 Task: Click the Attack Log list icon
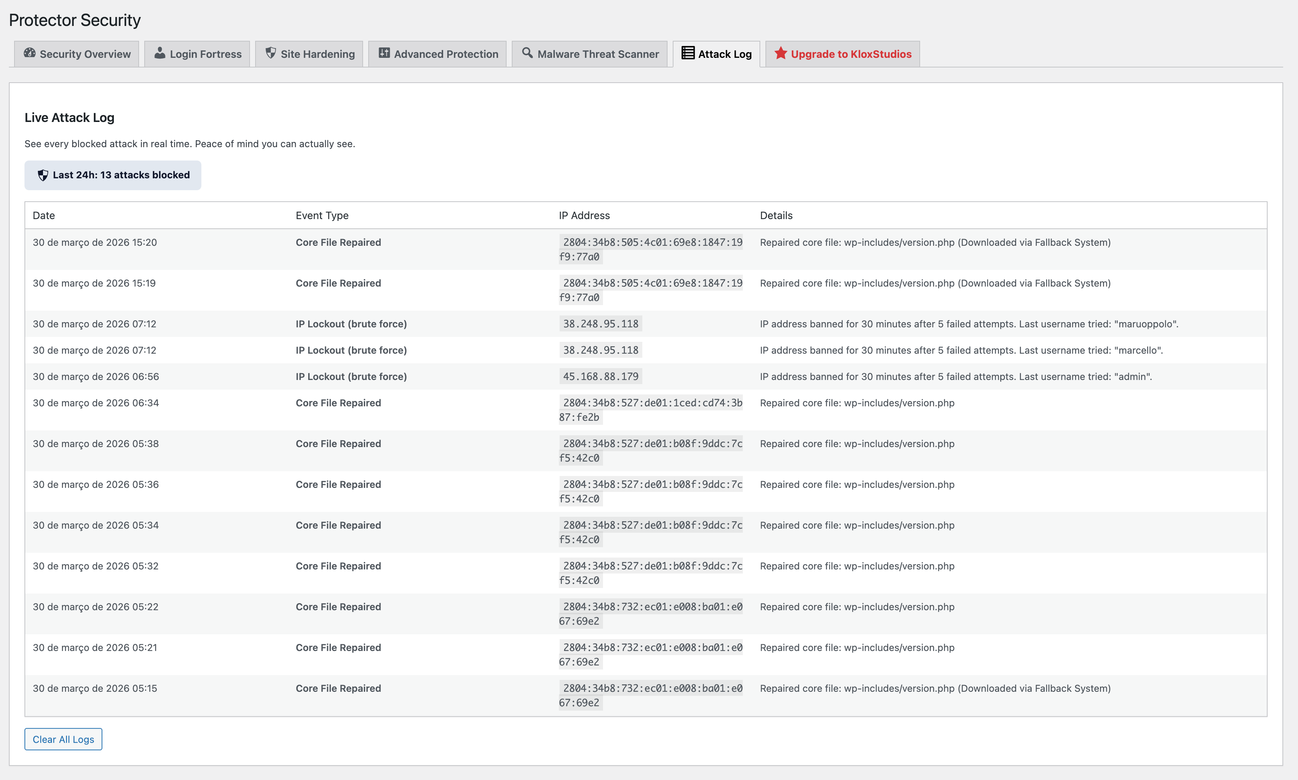pyautogui.click(x=688, y=53)
